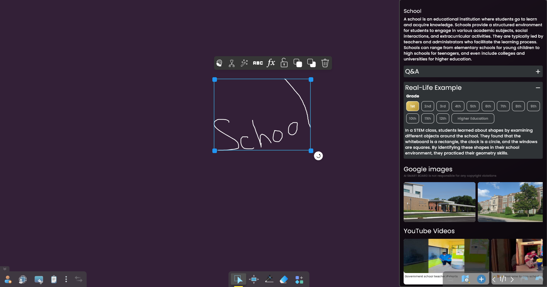Use the magic wand enhancement tool
Screen dimensions: 547x287
point(244,63)
